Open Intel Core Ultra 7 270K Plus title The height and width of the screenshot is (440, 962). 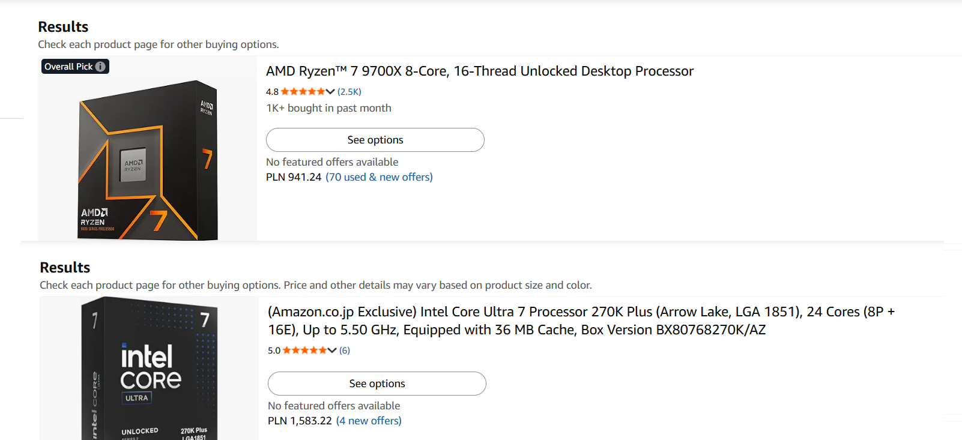point(581,321)
